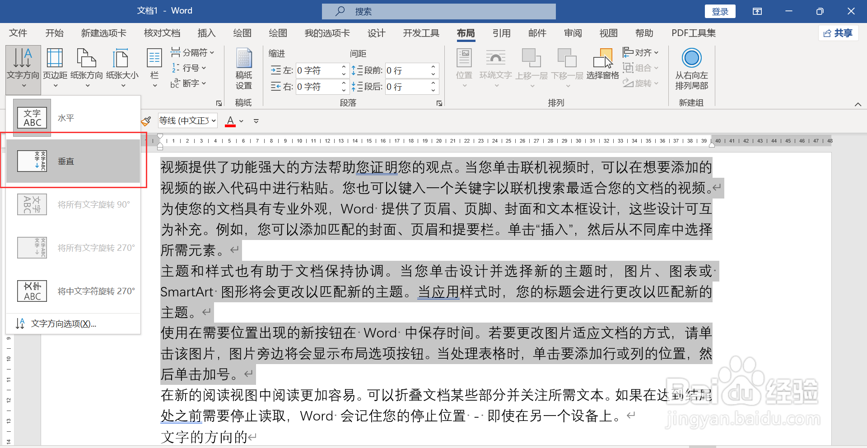Viewport: 867px width, 448px height.
Task: Apply red font color A button
Action: 230,121
